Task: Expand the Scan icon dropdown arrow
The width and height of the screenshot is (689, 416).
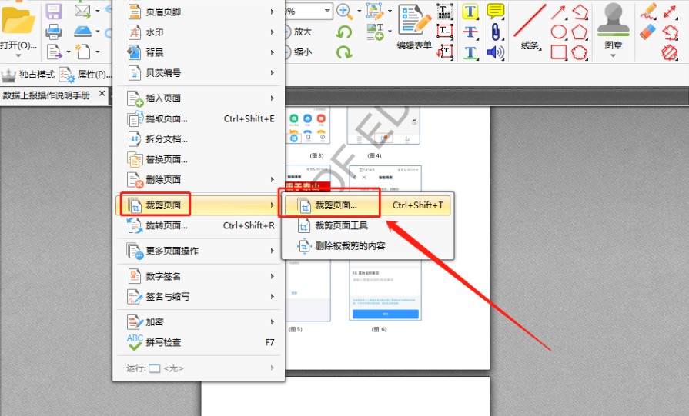Action: pyautogui.click(x=98, y=32)
